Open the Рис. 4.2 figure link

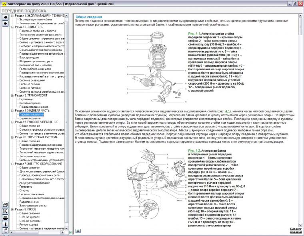[x=194, y=151]
